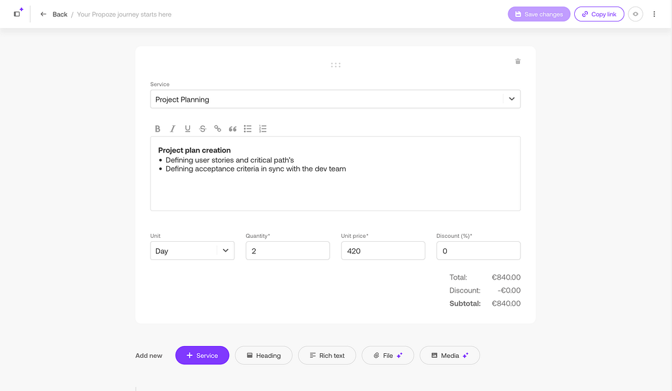This screenshot has width=672, height=391.
Task: Toggle the sidebar panel icon
Action: (x=18, y=14)
